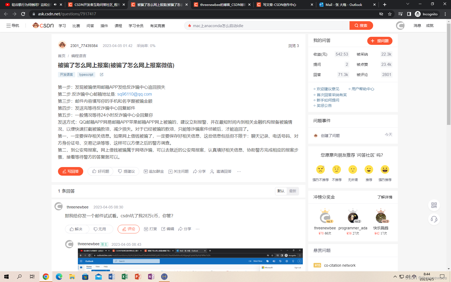Bookmark this page with the star icon

click(x=390, y=14)
